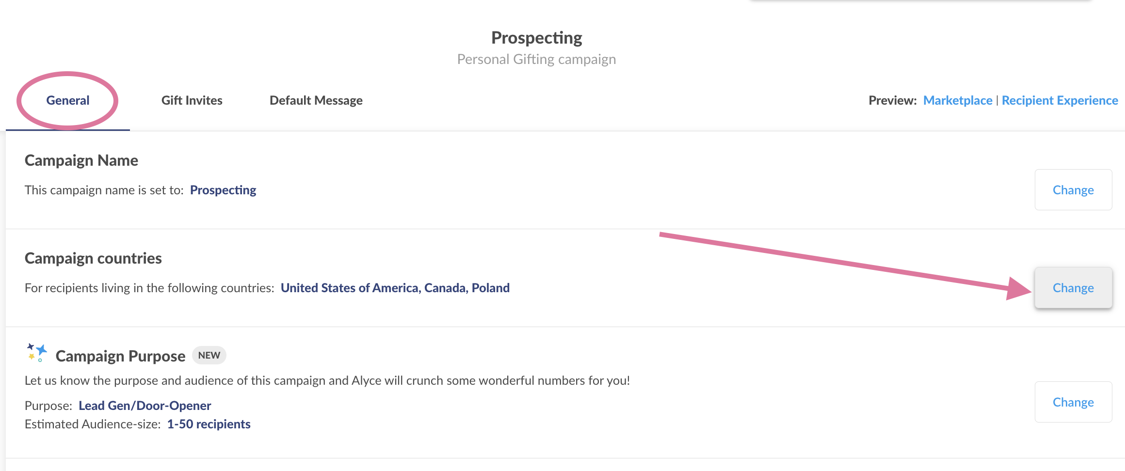Screen dimensions: 1125x471
Task: Select the Default Message tab
Action: point(316,100)
